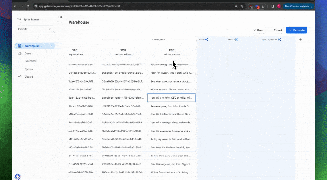The height and width of the screenshot is (180, 327).
Task: Click the OmniAI logo at bottom left
Action: [18, 177]
